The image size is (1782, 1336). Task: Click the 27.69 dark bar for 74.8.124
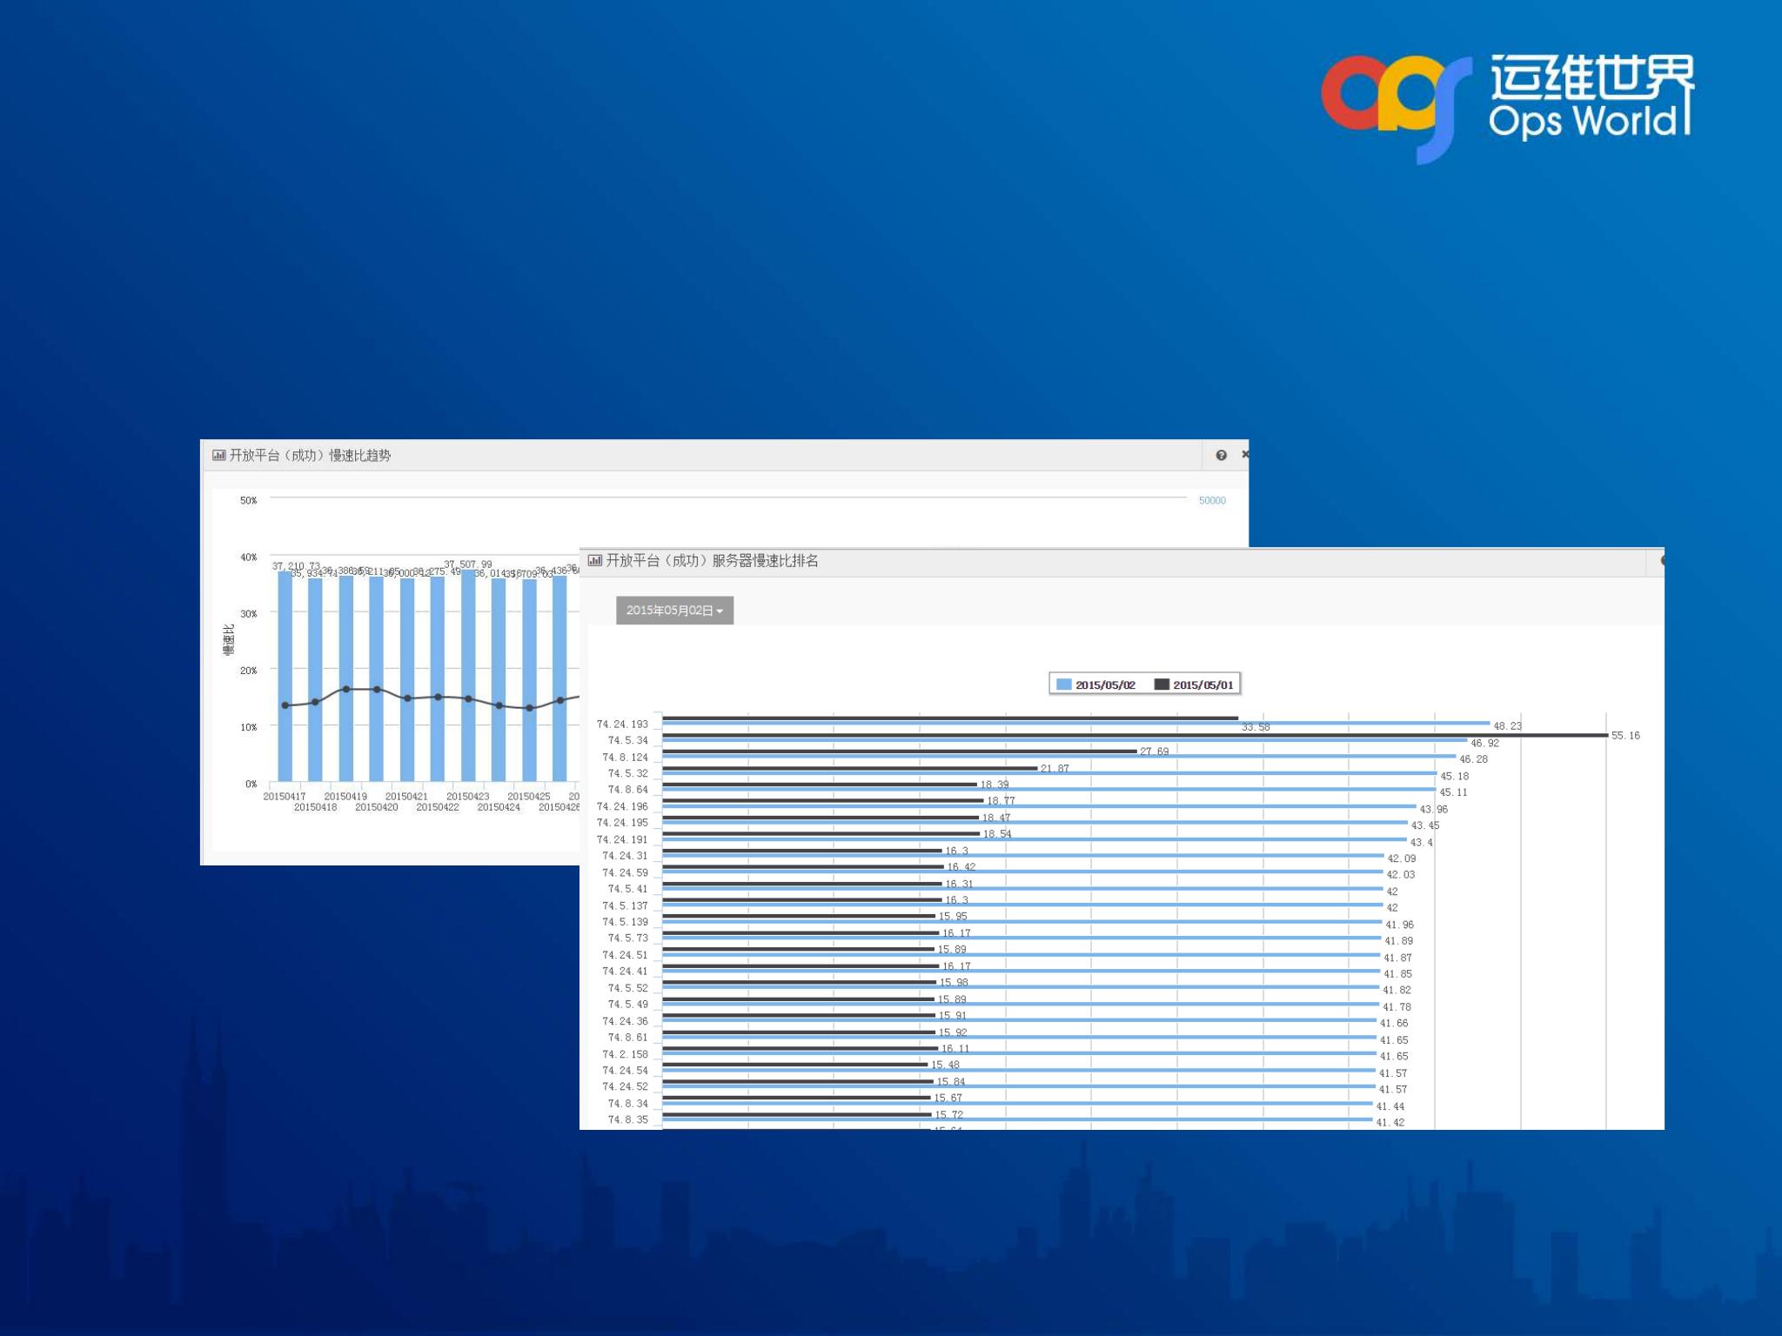point(899,751)
